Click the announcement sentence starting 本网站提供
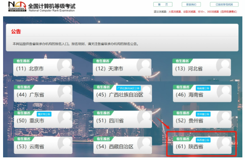This screenshot has height=160, width=245. point(76,44)
